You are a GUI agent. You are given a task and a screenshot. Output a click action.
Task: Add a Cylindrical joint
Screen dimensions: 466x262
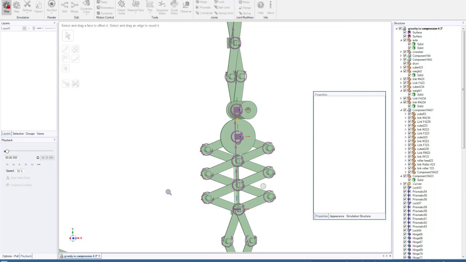(x=204, y=13)
